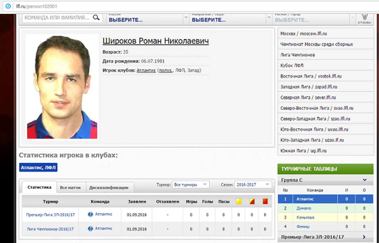Open the Дисквалификации tab

point(109,187)
